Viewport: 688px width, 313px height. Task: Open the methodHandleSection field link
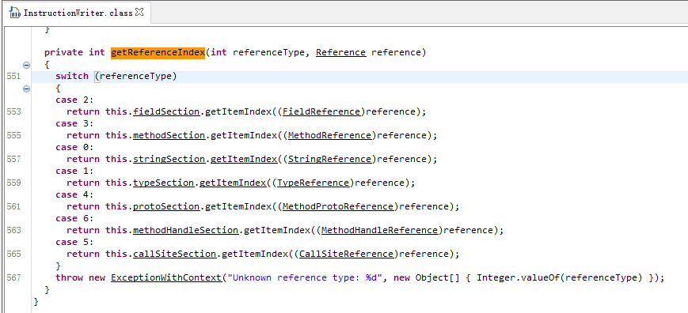185,230
